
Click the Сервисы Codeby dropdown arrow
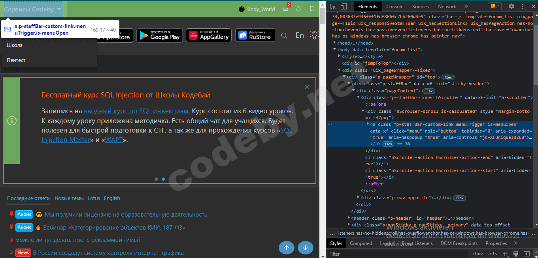59,9
